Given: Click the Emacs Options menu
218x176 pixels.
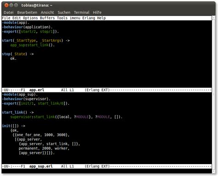Looking at the screenshot, I should click(x=30, y=18).
